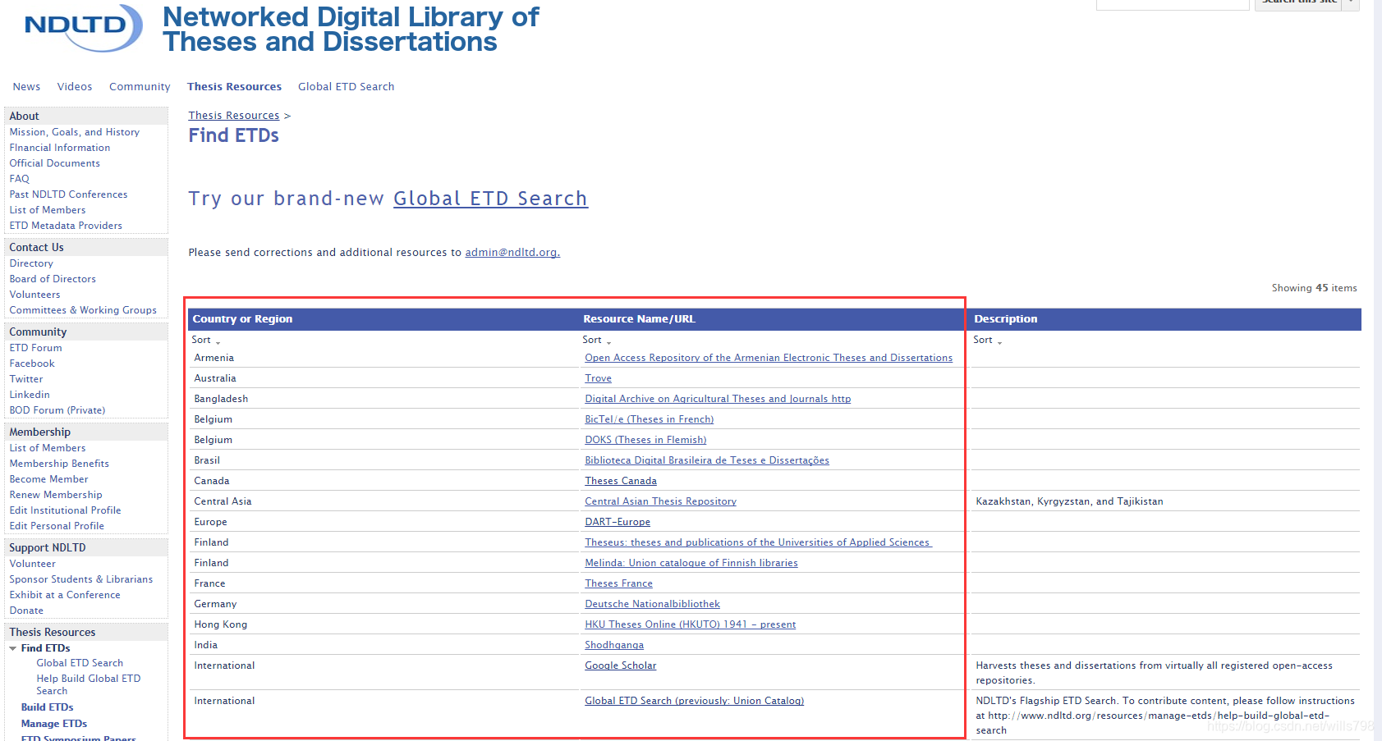Open Theses France link
1382x741 pixels.
tap(618, 583)
